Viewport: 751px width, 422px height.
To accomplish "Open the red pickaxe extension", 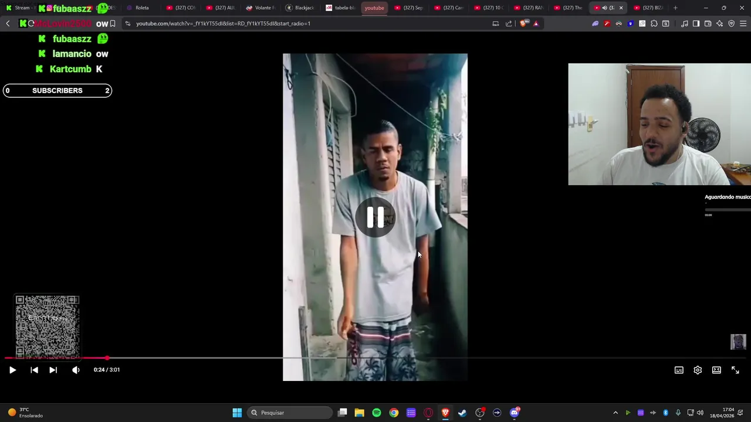I will 607,23.
